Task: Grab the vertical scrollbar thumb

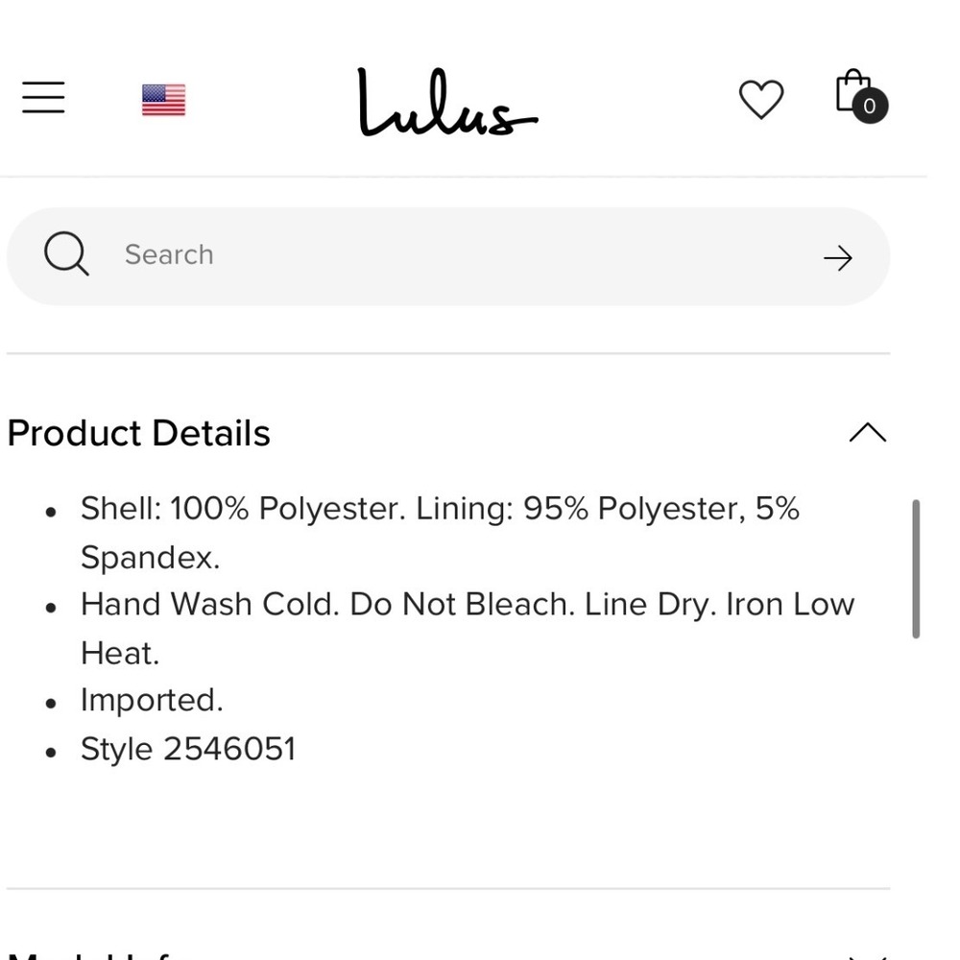Action: tap(916, 568)
